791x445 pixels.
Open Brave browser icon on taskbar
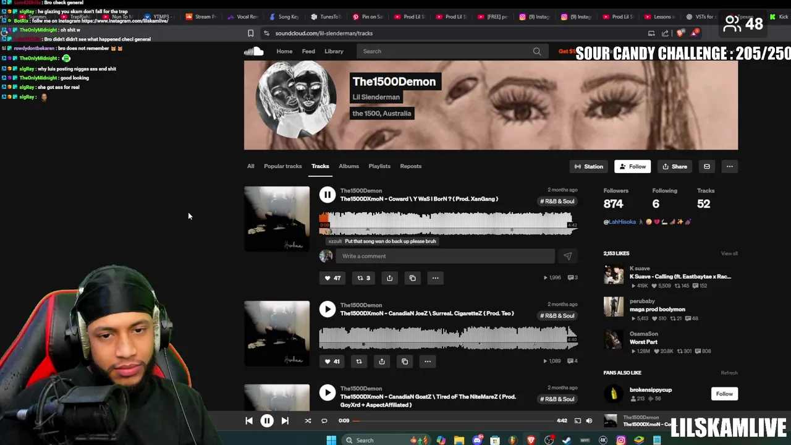point(531,440)
